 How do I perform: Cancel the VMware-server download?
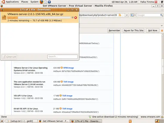(76, 18)
